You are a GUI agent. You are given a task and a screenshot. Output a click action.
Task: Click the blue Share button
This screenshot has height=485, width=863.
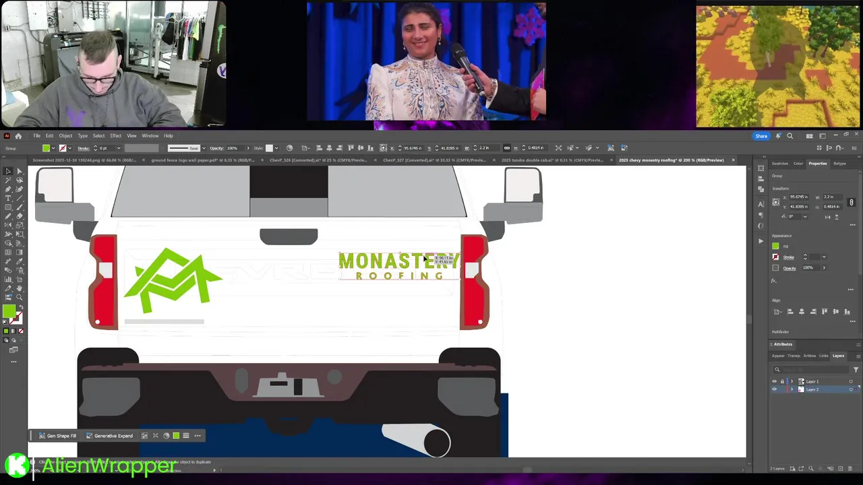tap(761, 136)
